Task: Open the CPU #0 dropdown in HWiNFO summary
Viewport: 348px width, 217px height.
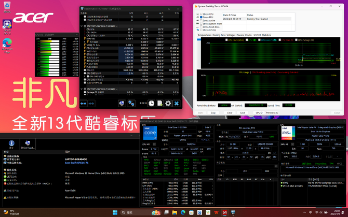Action: [154, 144]
